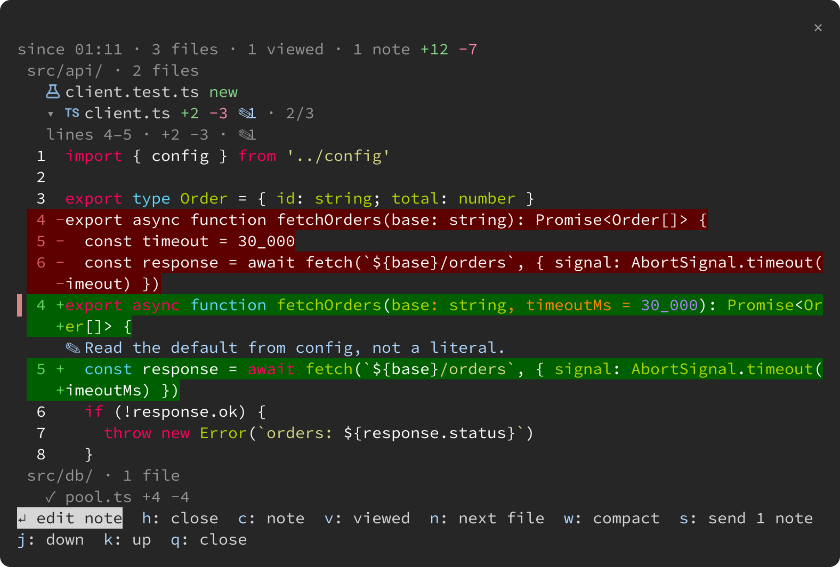840x567 pixels.
Task: Click the 'h: close' shortcut
Action: pos(180,518)
